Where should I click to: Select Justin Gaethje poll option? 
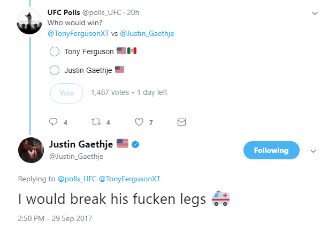click(54, 70)
